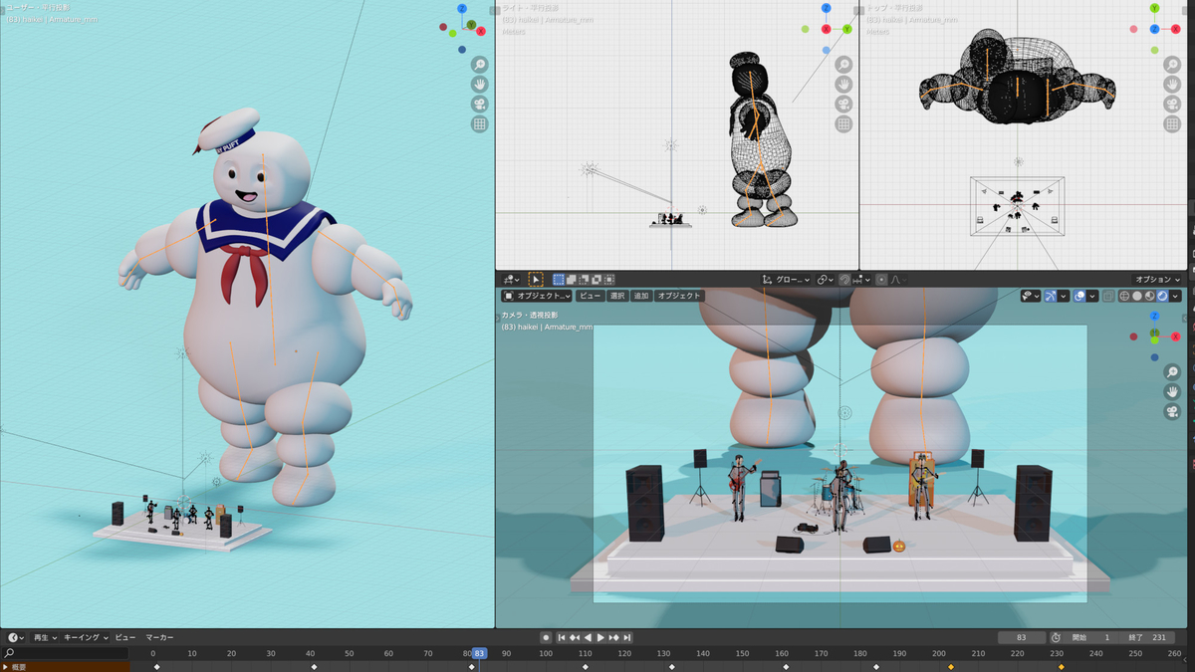This screenshot has width=1195, height=672.
Task: Click red X axis in camera viewport gizmo
Action: tap(1176, 336)
